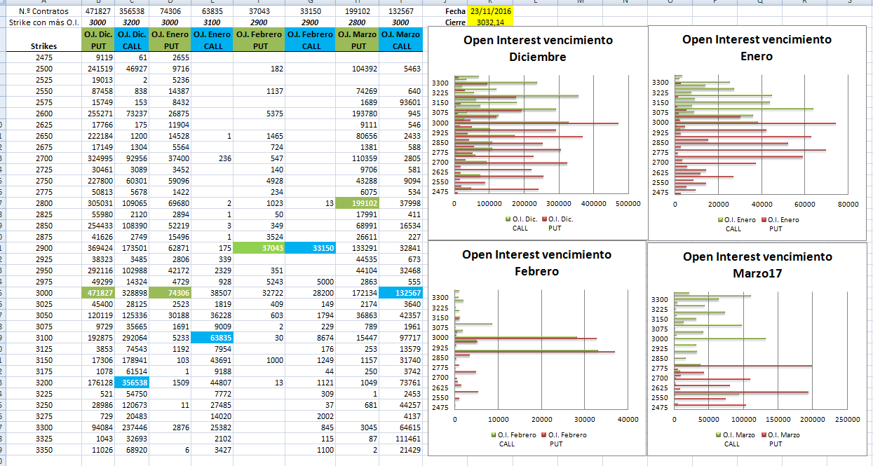Select the highlighted green cell 37043 in table

259,248
